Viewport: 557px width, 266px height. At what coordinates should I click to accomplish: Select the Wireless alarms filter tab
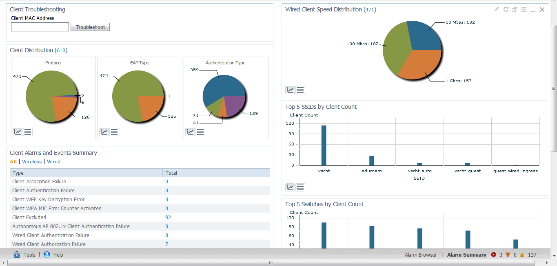32,162
